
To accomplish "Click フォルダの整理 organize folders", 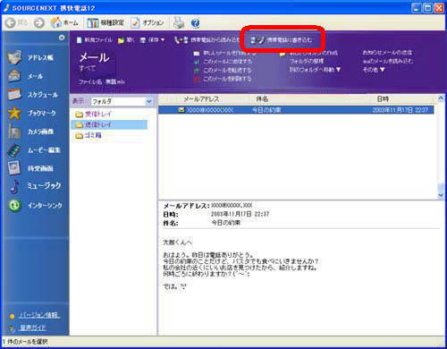I will [307, 62].
